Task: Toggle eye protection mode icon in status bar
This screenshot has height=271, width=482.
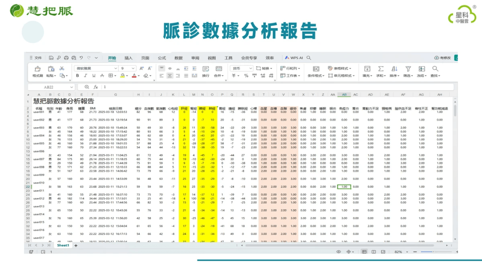Action: click(339, 252)
